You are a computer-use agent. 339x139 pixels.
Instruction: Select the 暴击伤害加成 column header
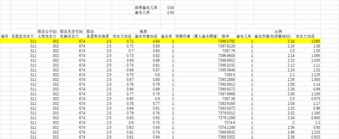click(147, 36)
